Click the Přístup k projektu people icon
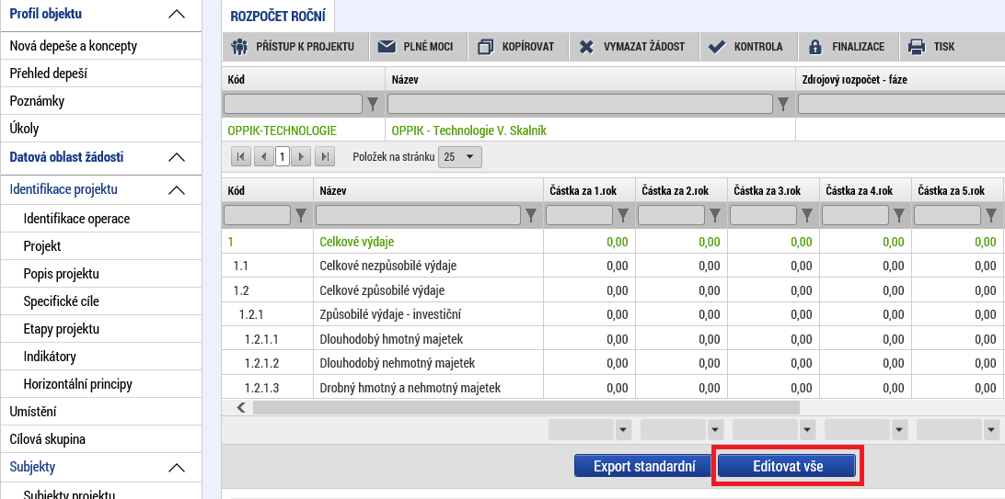 pos(239,47)
